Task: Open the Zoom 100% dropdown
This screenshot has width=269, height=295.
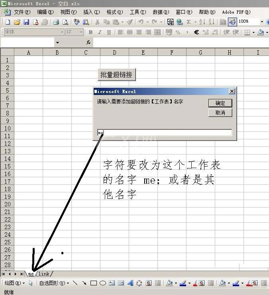Action: tap(262, 22)
